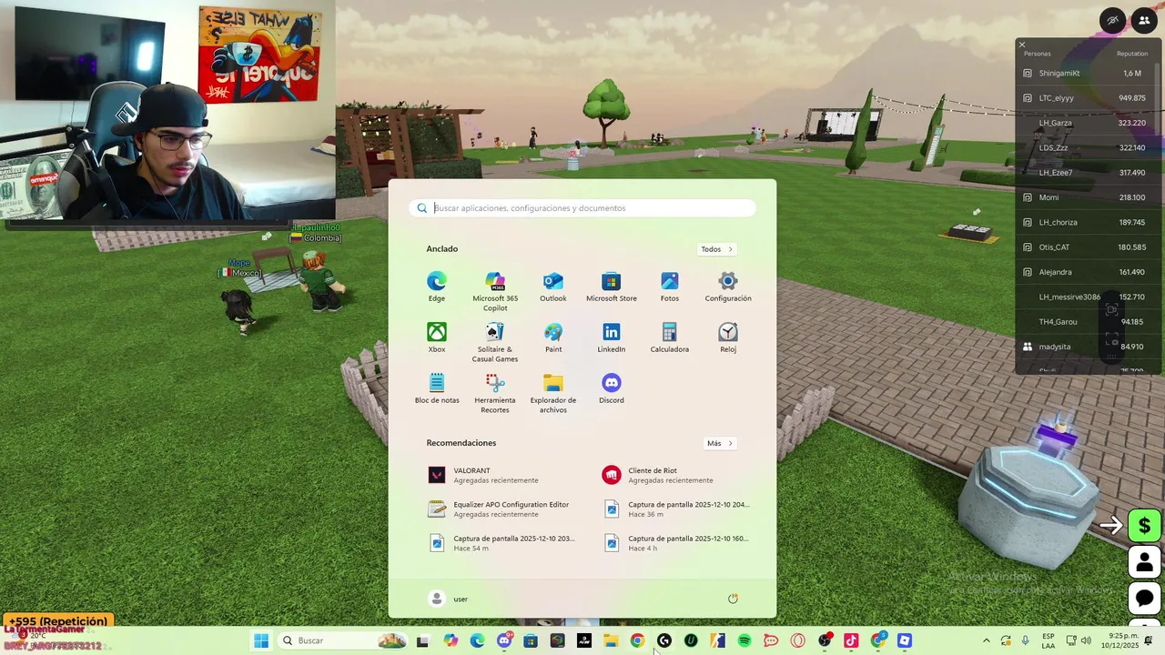Viewport: 1165px width, 655px height.
Task: Open LinkedIn pinned app
Action: coord(612,337)
